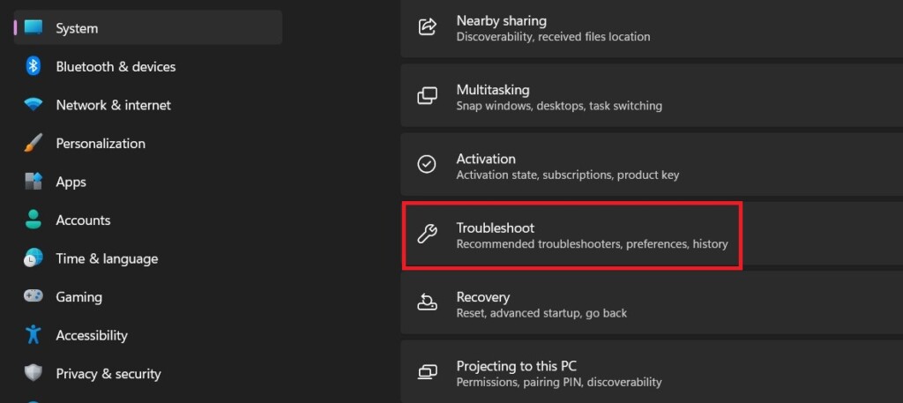The width and height of the screenshot is (903, 403).
Task: Open the Multitasking settings
Action: pyautogui.click(x=558, y=97)
